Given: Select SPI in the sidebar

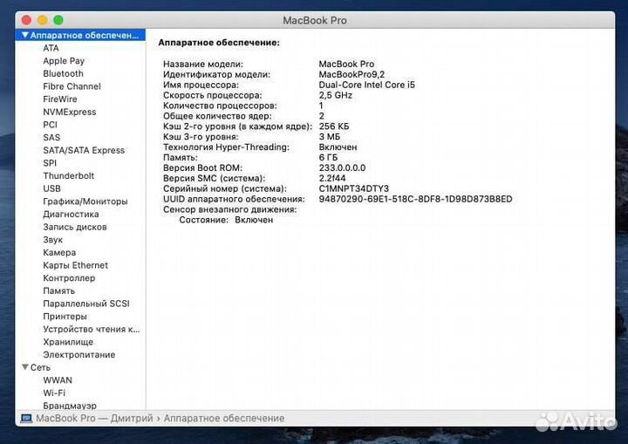Looking at the screenshot, I should tap(50, 163).
